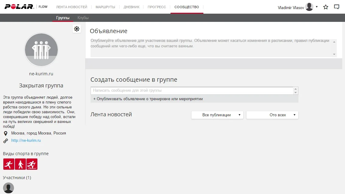The width and height of the screenshot is (345, 194).
Task: Expand the Все публикации filter dropdown
Action: [217, 115]
